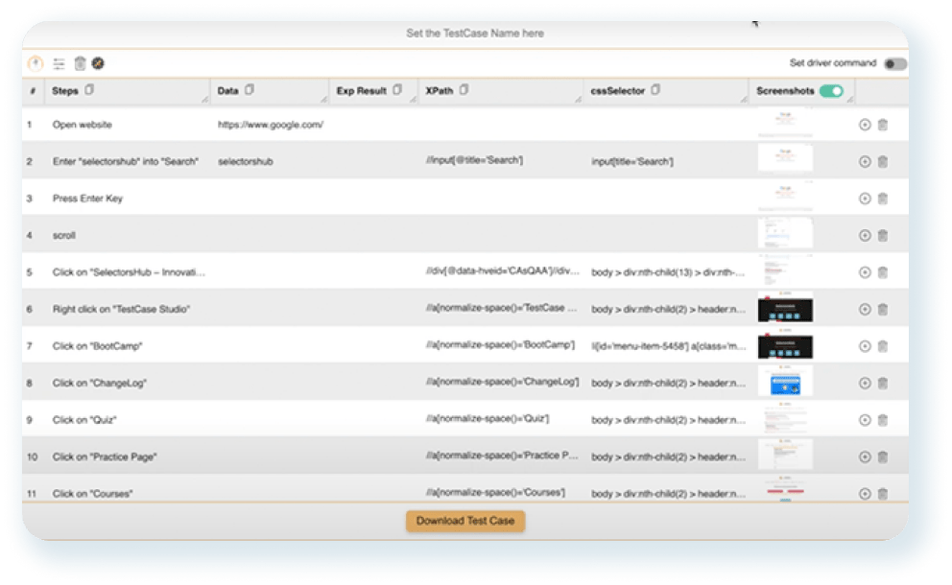Click the trash icon in top toolbar

tap(80, 64)
